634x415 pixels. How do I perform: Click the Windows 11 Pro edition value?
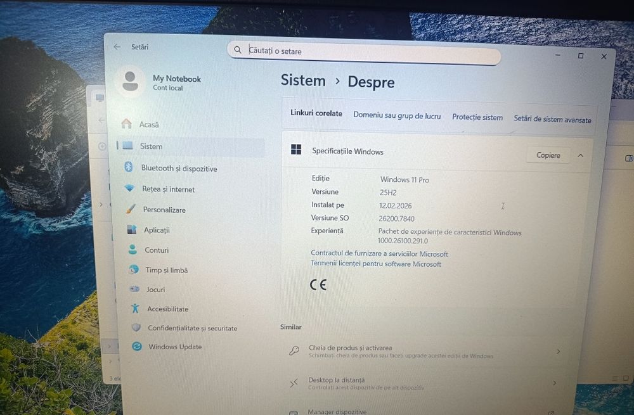[x=404, y=179]
